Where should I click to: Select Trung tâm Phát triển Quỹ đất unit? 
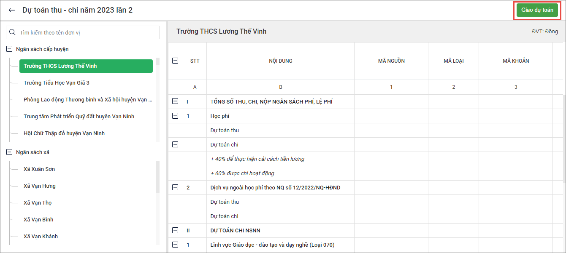pos(79,117)
